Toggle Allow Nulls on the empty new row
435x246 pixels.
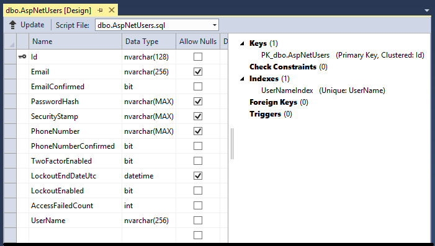(198, 235)
